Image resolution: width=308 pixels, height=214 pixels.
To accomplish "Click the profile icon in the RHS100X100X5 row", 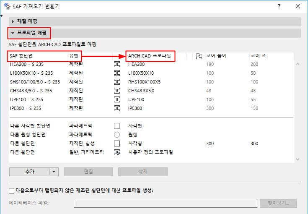I will point(117,82).
